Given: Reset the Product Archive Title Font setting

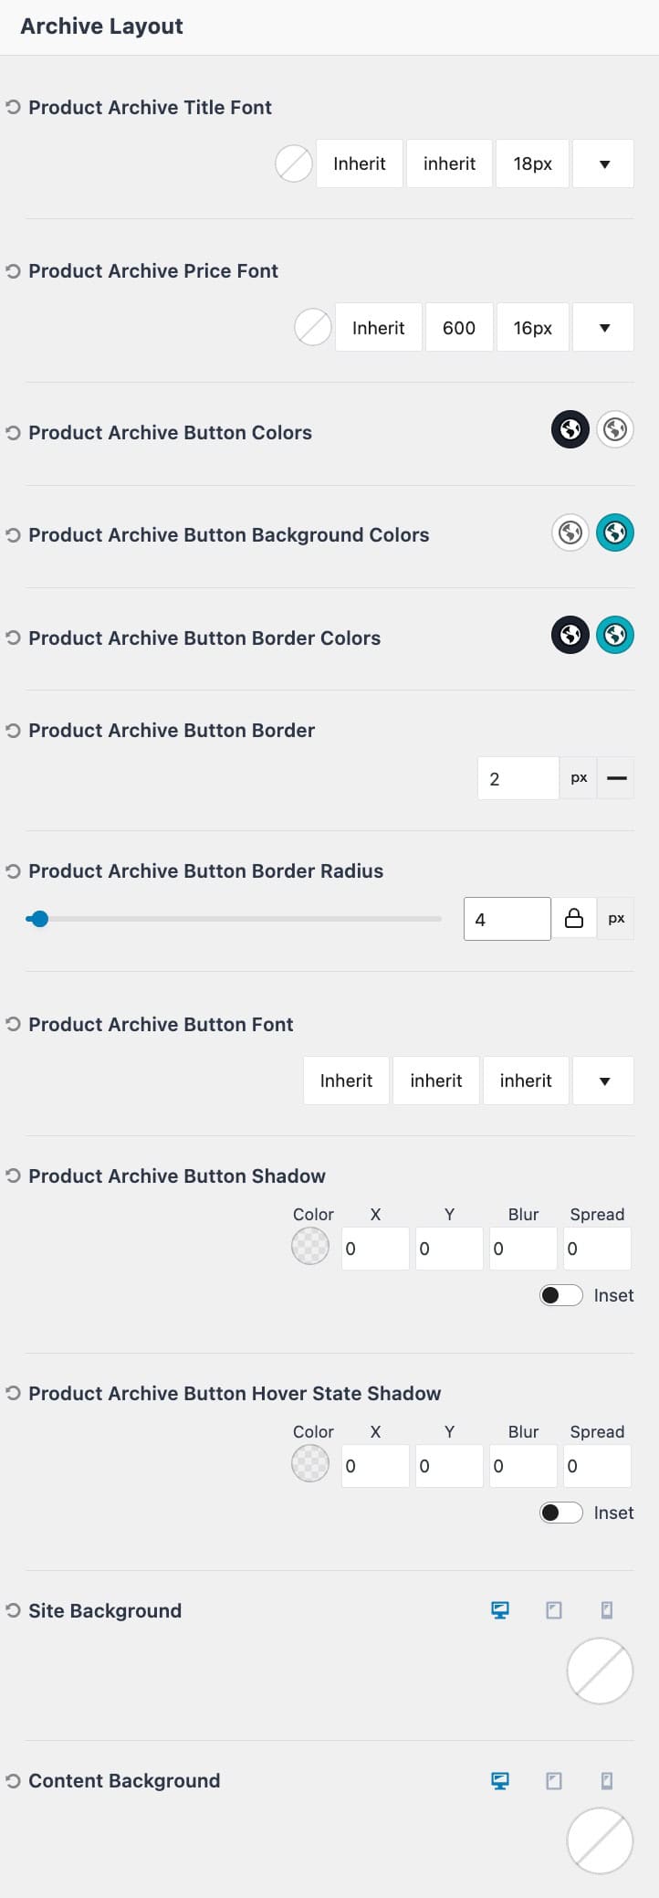Looking at the screenshot, I should (x=13, y=107).
